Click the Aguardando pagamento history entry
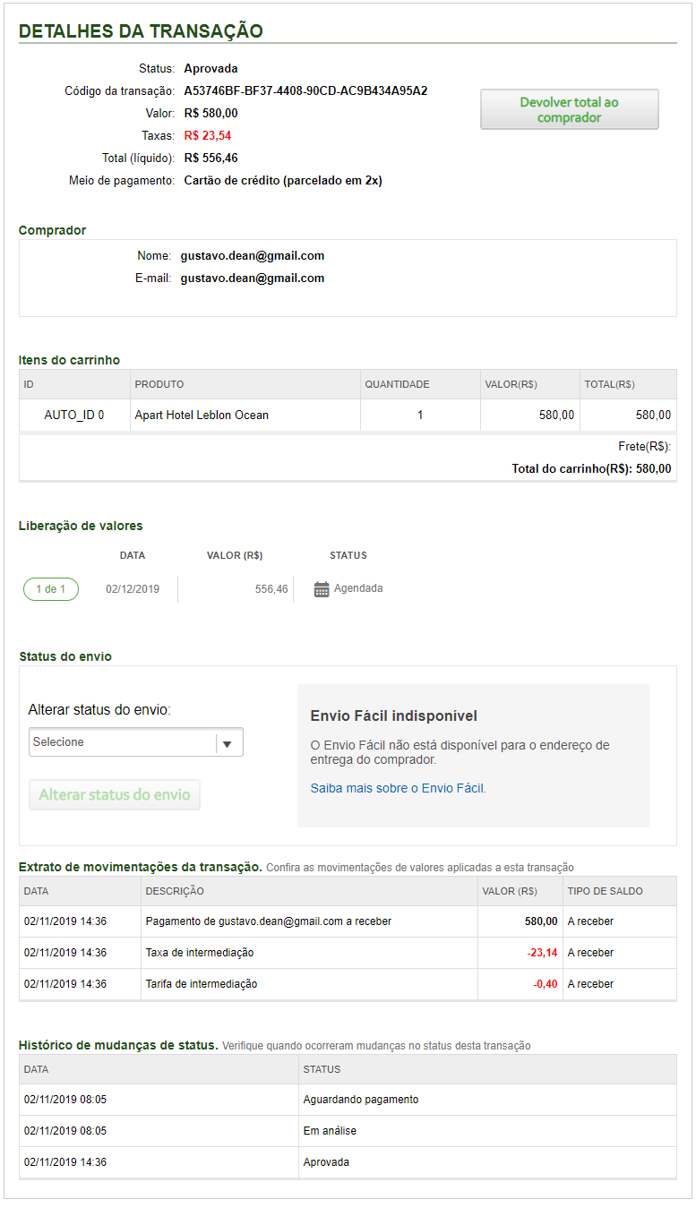 click(361, 1100)
